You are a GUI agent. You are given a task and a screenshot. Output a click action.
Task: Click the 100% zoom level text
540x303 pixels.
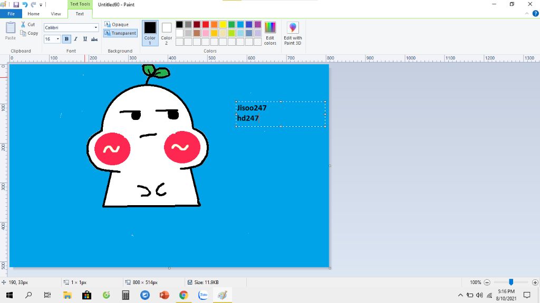(x=475, y=282)
